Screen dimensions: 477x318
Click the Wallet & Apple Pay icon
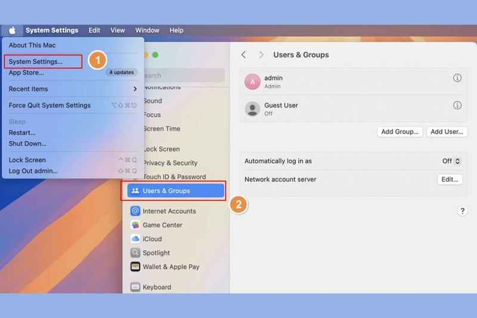click(x=135, y=267)
